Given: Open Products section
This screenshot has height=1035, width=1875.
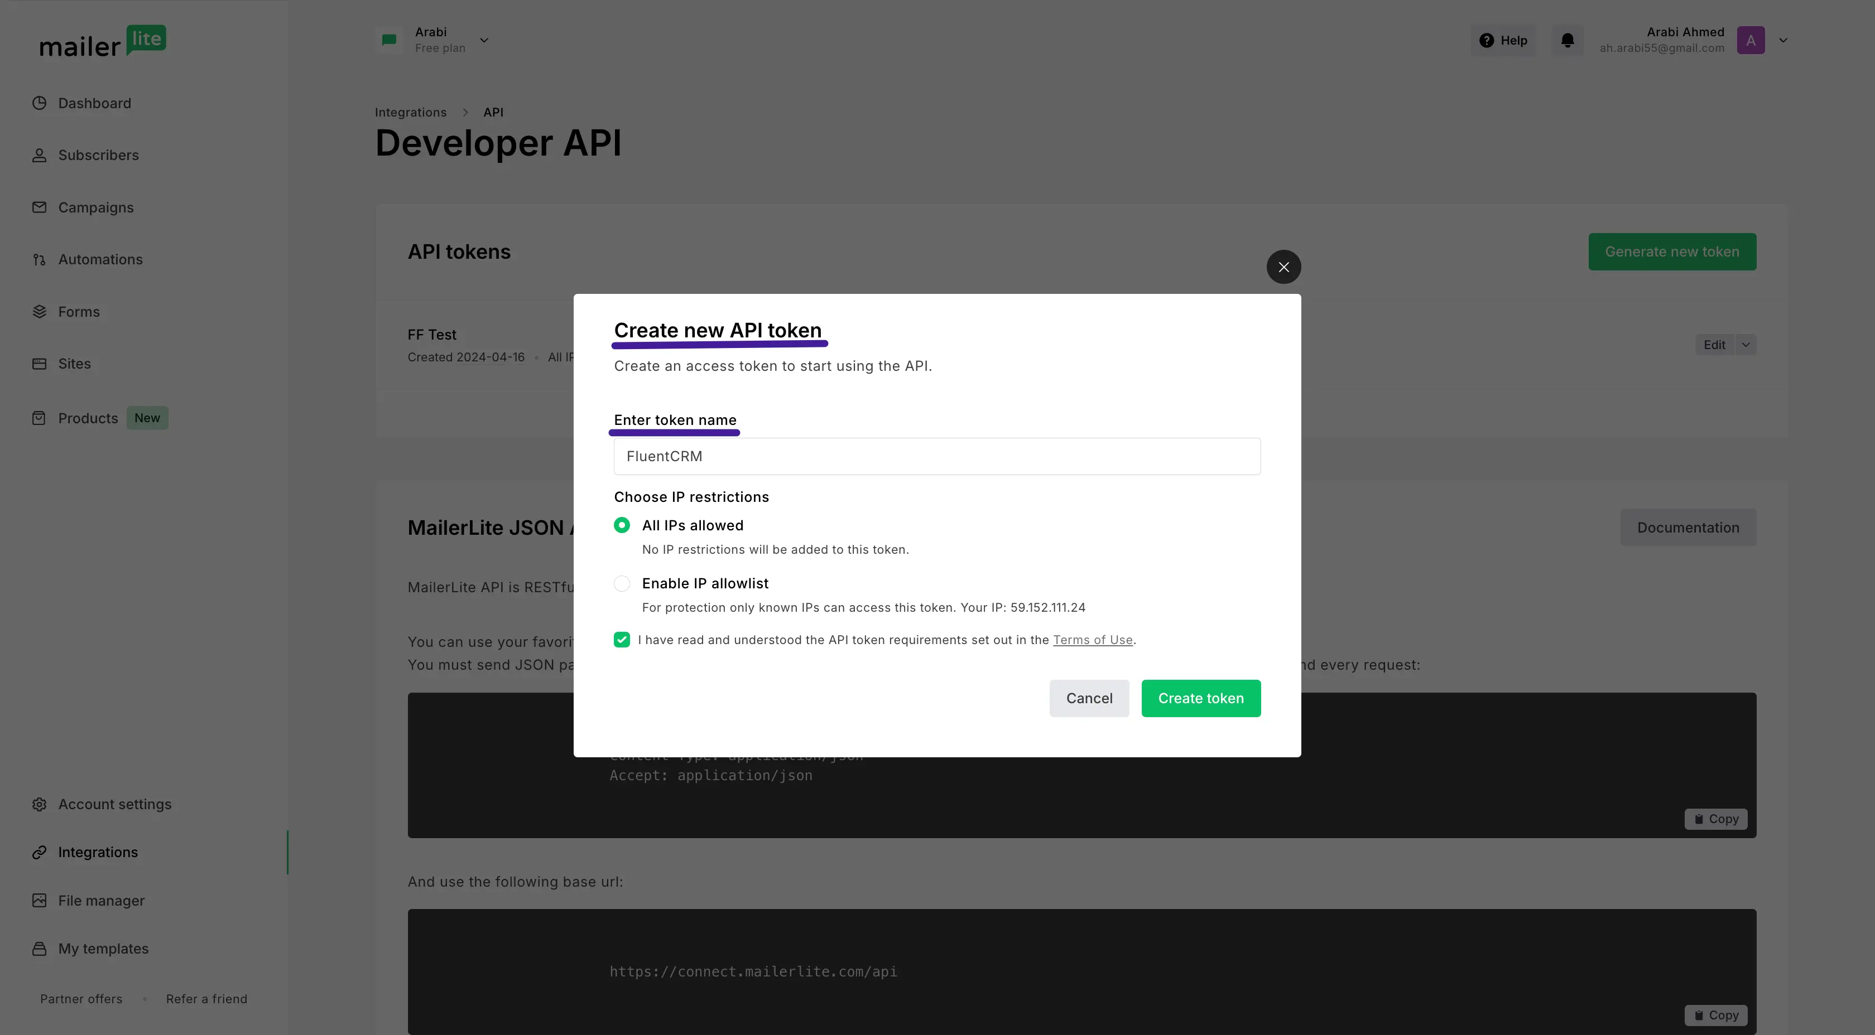Looking at the screenshot, I should pyautogui.click(x=88, y=418).
